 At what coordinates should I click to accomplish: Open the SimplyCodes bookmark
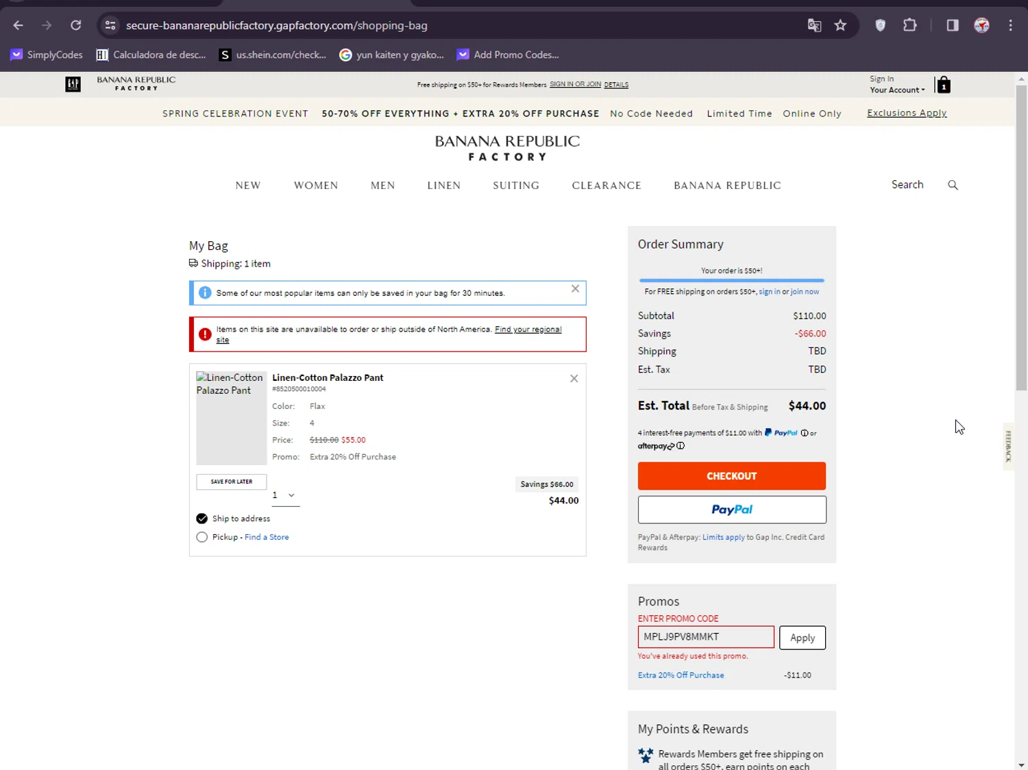point(46,55)
